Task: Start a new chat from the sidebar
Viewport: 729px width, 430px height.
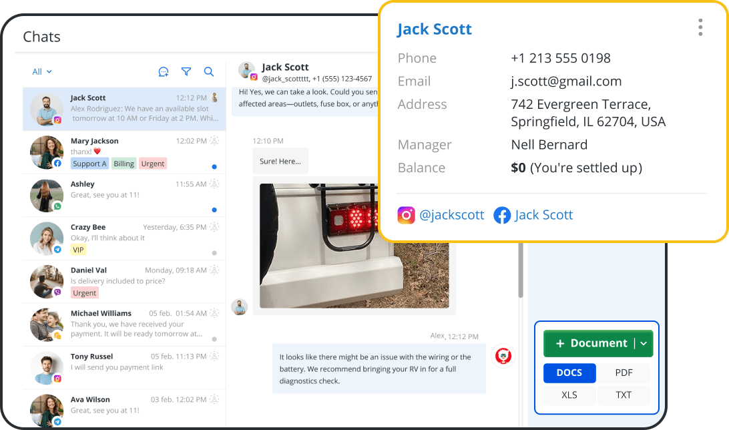Action: click(164, 71)
